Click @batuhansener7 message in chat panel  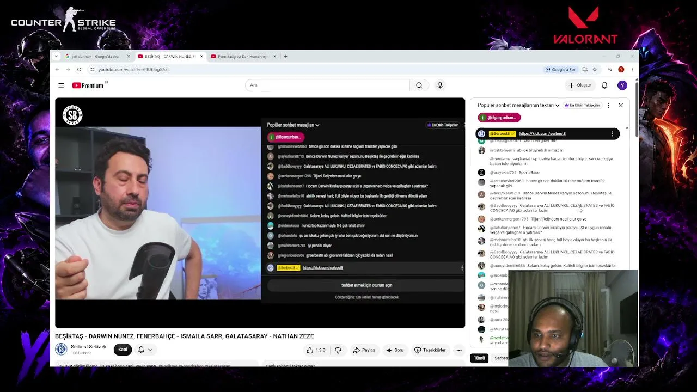[x=550, y=230]
